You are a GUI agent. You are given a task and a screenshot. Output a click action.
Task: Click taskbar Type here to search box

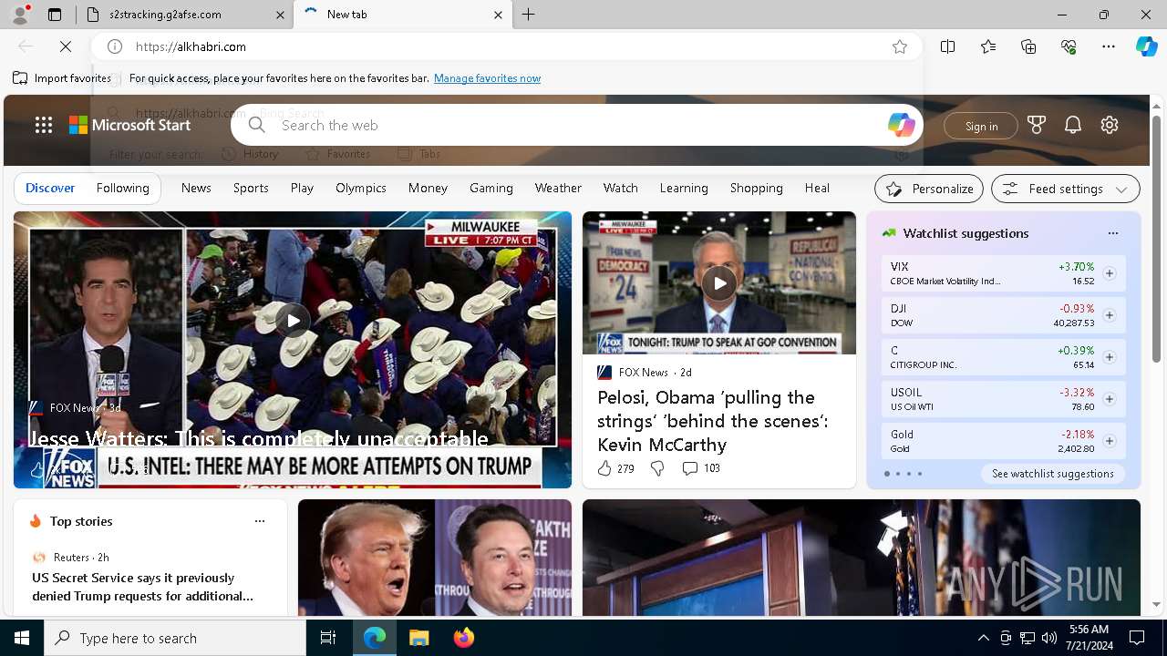click(175, 638)
